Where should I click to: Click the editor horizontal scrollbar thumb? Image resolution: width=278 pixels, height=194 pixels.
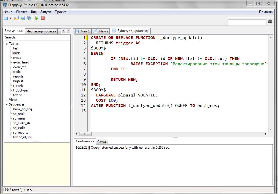click(86, 134)
